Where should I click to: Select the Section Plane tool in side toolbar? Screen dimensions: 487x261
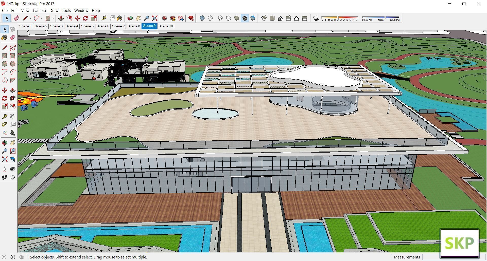[13, 177]
